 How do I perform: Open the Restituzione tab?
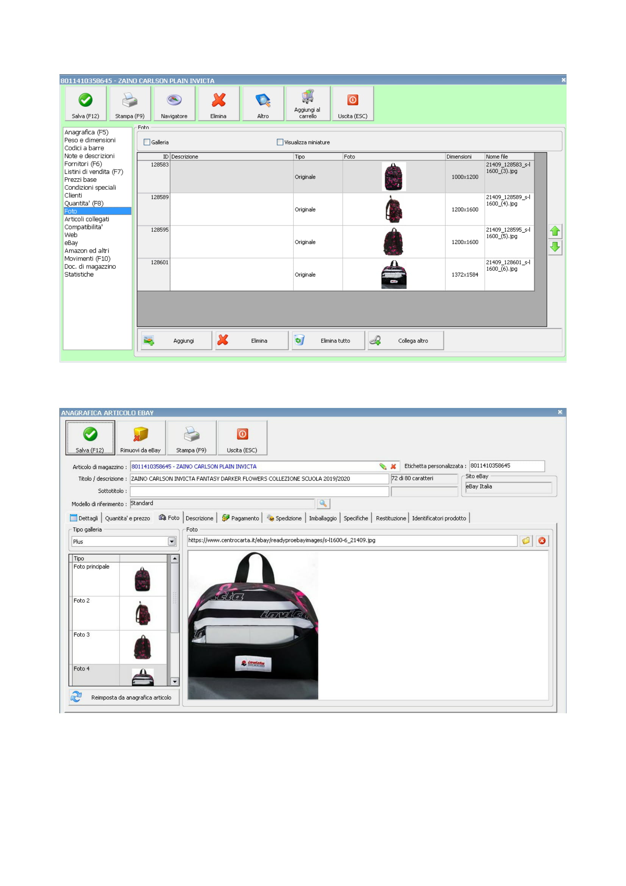[x=391, y=518]
